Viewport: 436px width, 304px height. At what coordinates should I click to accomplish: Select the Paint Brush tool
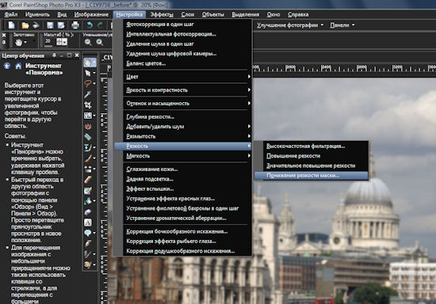[x=88, y=158]
